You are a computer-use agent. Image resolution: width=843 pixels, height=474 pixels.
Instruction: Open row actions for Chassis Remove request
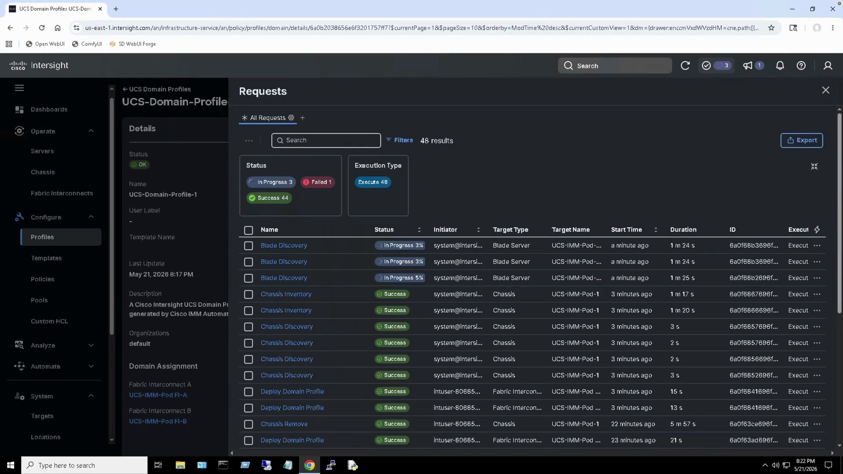817,424
